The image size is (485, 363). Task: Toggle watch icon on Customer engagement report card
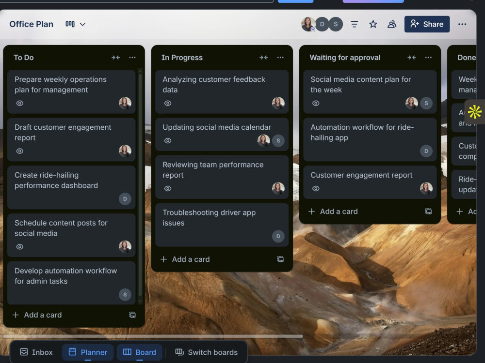pos(316,188)
